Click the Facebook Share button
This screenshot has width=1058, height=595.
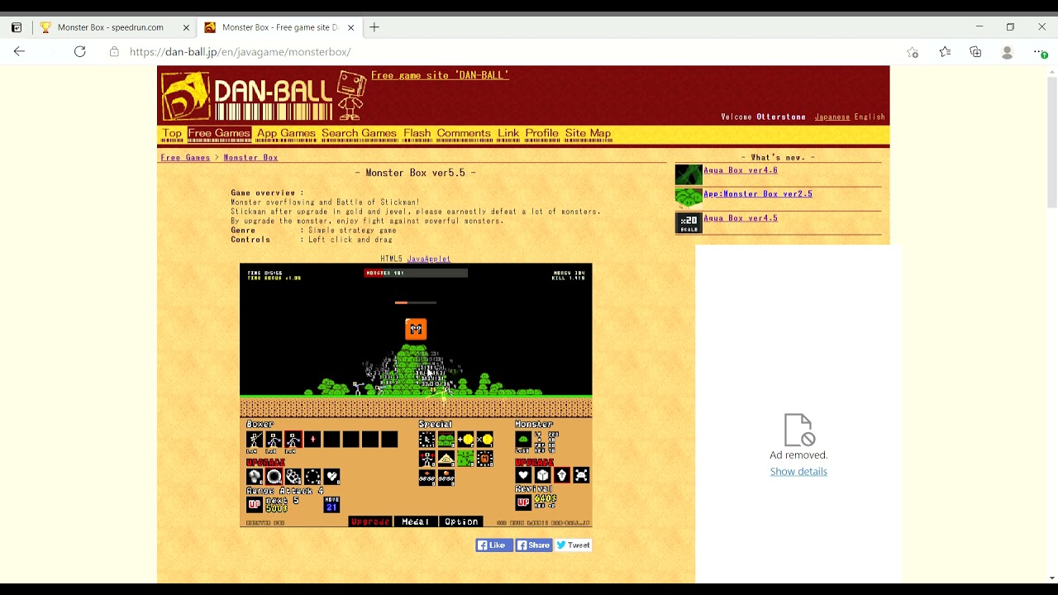[x=534, y=545]
